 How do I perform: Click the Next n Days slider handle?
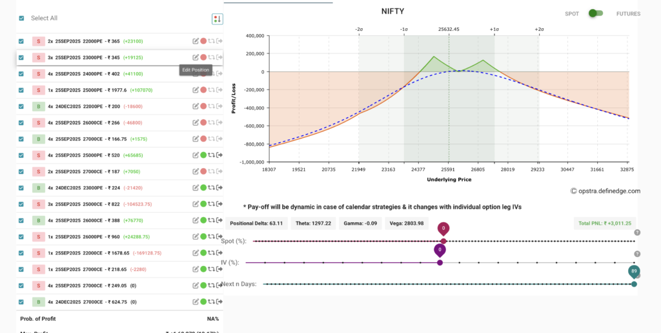coord(634,284)
